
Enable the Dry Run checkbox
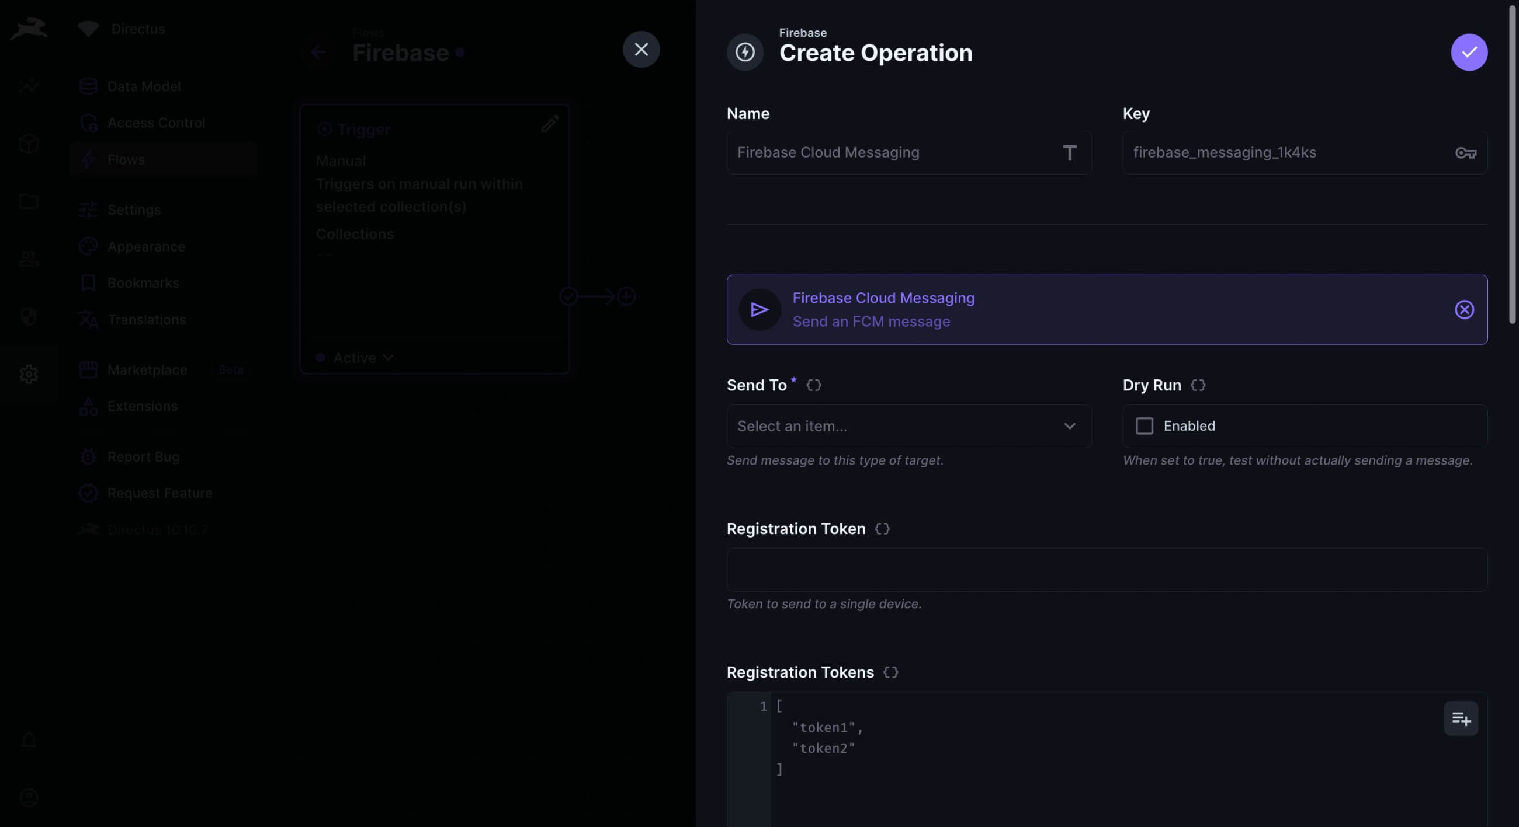[x=1144, y=426]
